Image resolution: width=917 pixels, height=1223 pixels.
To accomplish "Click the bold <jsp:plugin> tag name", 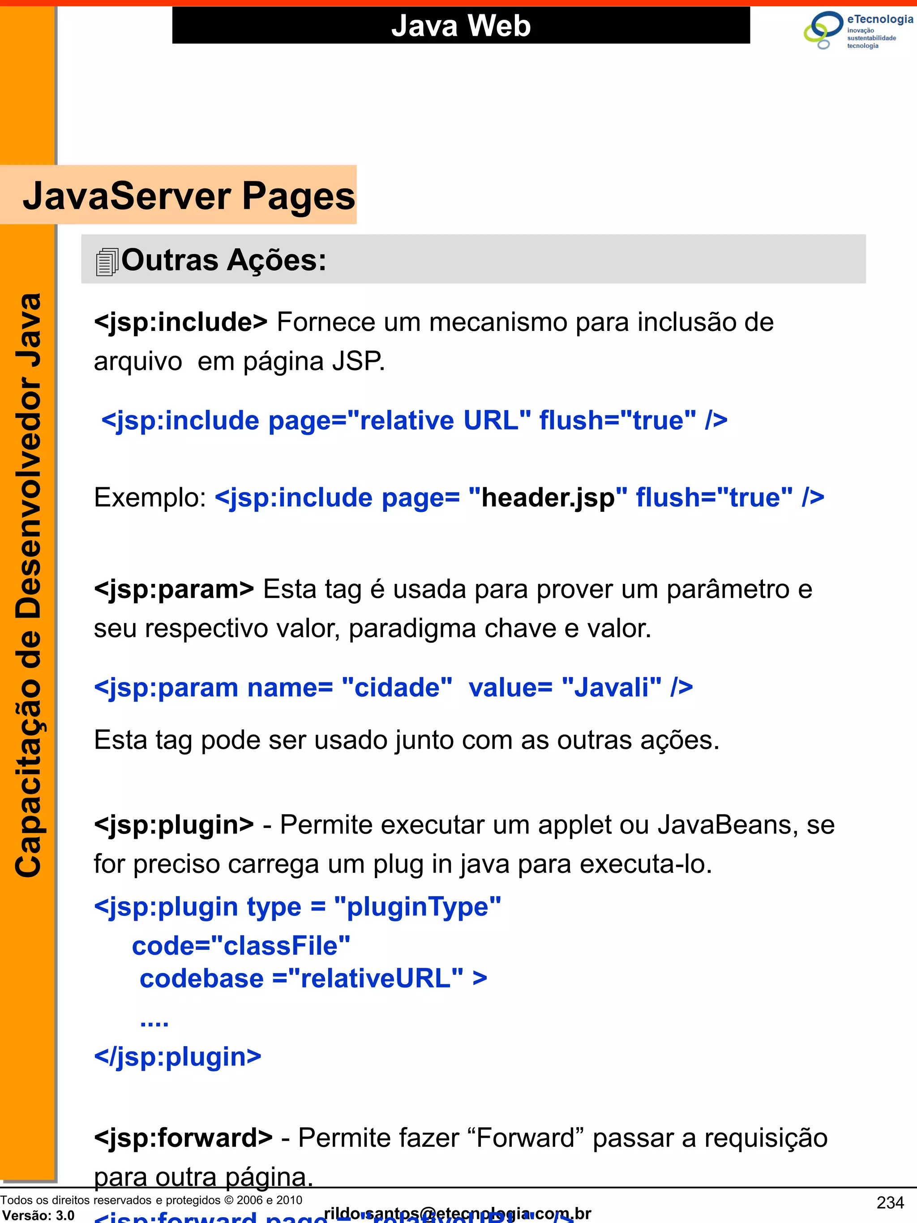I will pos(174,824).
